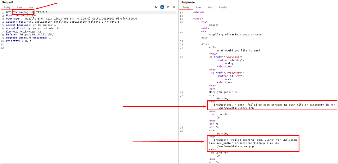Click 'What would you like to see?' text
The width and height of the screenshot is (338, 164).
[239, 50]
